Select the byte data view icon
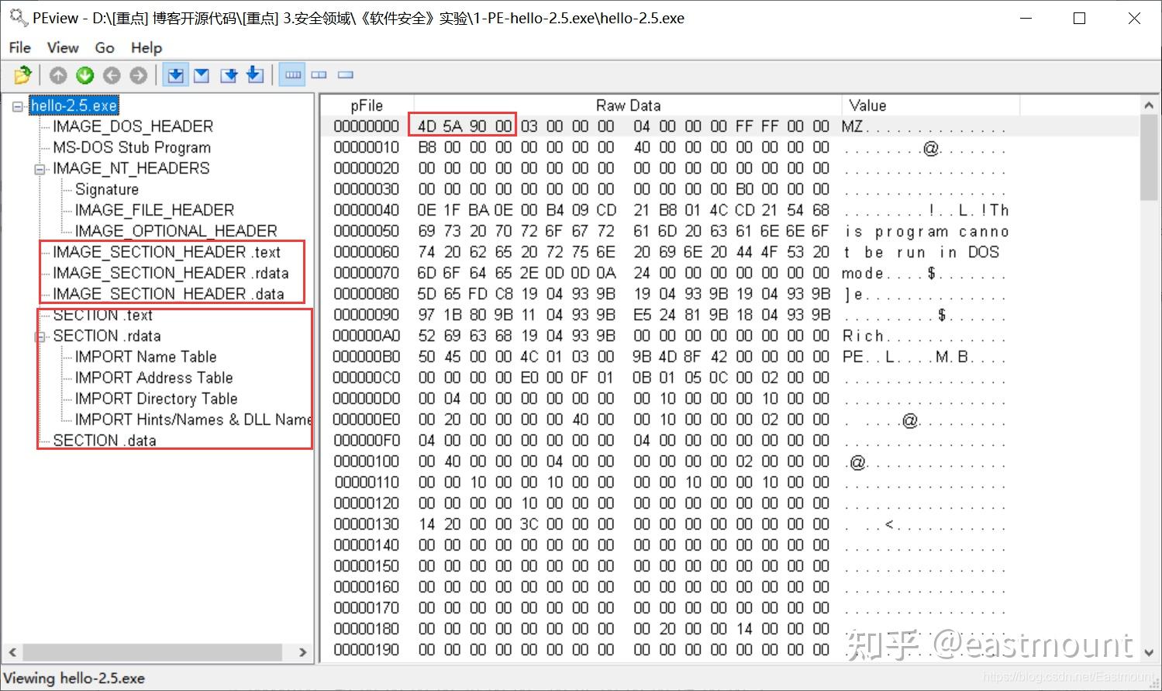1162x691 pixels. [x=292, y=74]
